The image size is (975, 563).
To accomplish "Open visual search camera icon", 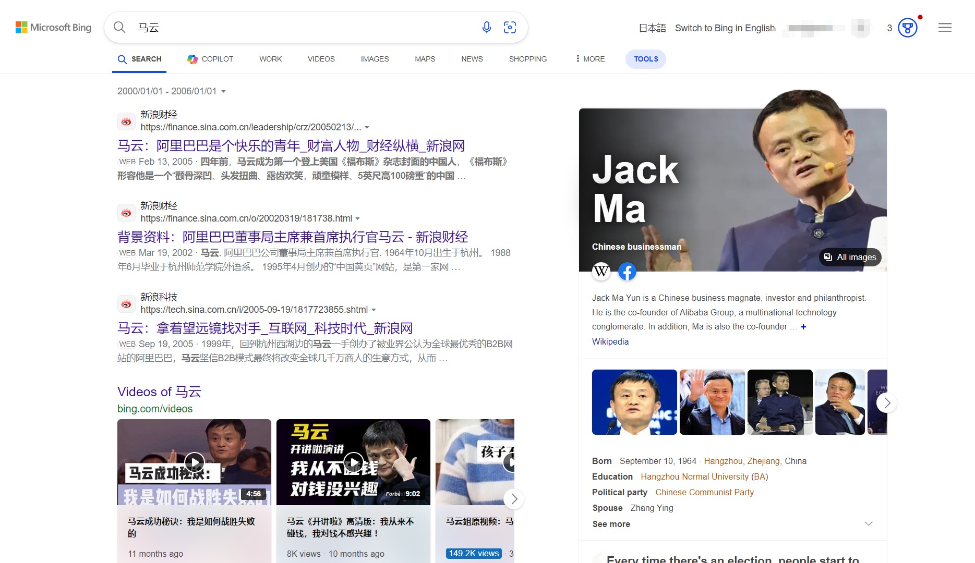I will (510, 28).
